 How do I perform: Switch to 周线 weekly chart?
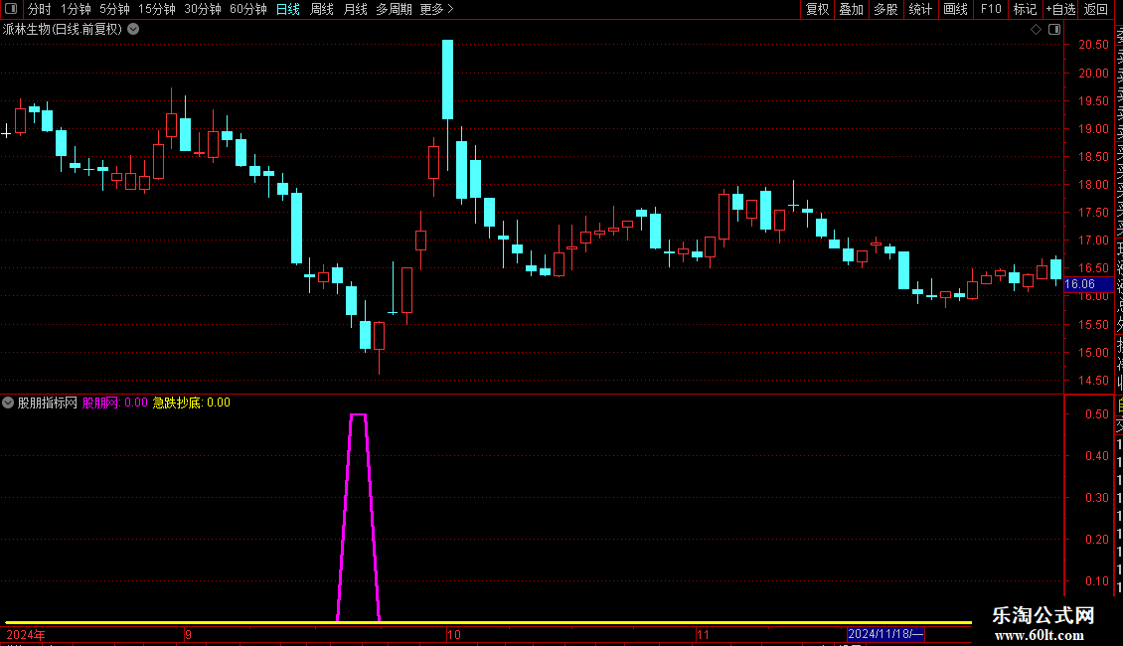pos(322,9)
